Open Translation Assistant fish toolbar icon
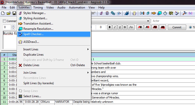Image resolution: width=195 pixels, height=105 pixels. (153, 13)
